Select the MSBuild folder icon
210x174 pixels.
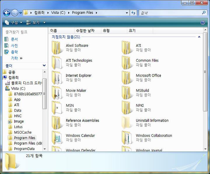pos(127,93)
